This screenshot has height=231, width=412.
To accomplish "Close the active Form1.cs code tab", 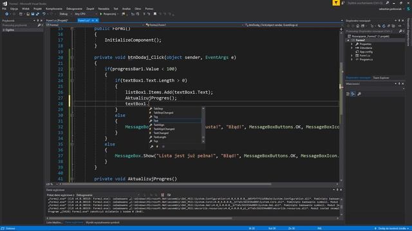I will [97, 21].
